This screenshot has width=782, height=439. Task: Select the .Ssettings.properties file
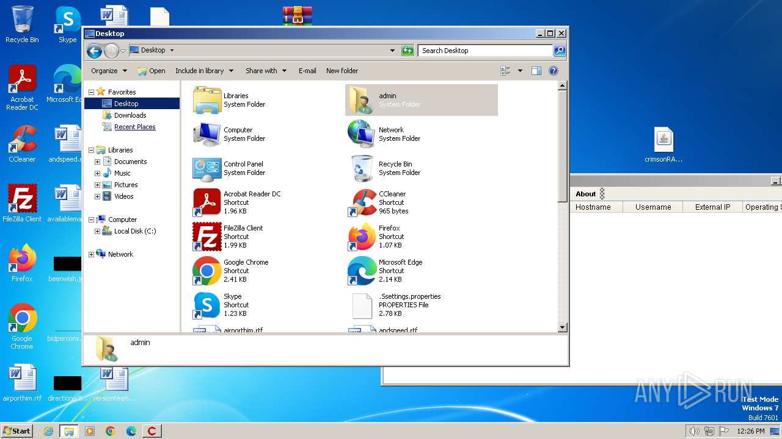[362, 305]
